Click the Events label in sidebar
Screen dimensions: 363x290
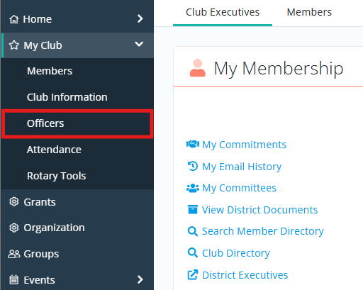pyautogui.click(x=39, y=280)
